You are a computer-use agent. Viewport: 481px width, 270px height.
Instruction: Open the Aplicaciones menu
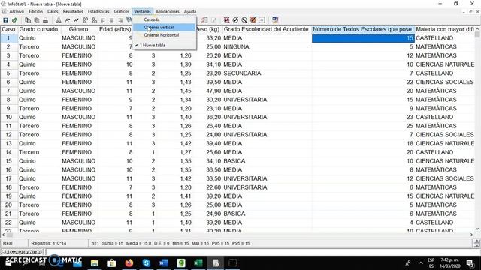click(x=167, y=12)
